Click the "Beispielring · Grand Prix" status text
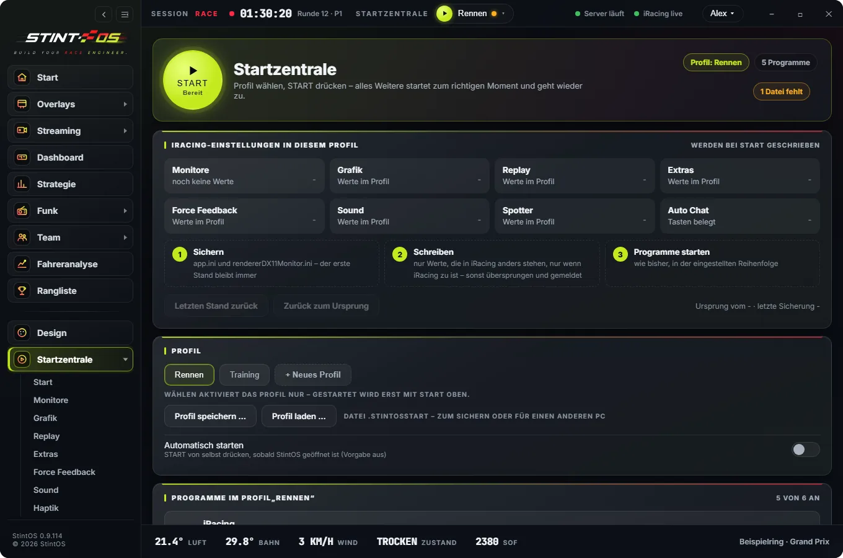 click(784, 542)
